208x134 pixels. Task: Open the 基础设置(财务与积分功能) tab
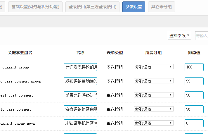tap(35, 7)
